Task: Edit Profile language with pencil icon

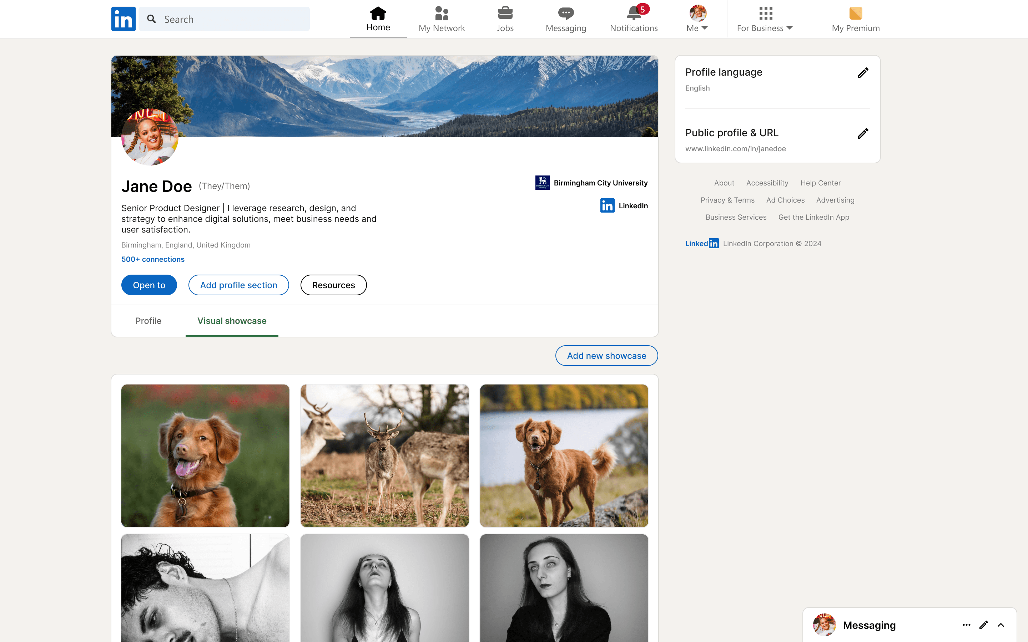Action: (x=863, y=73)
